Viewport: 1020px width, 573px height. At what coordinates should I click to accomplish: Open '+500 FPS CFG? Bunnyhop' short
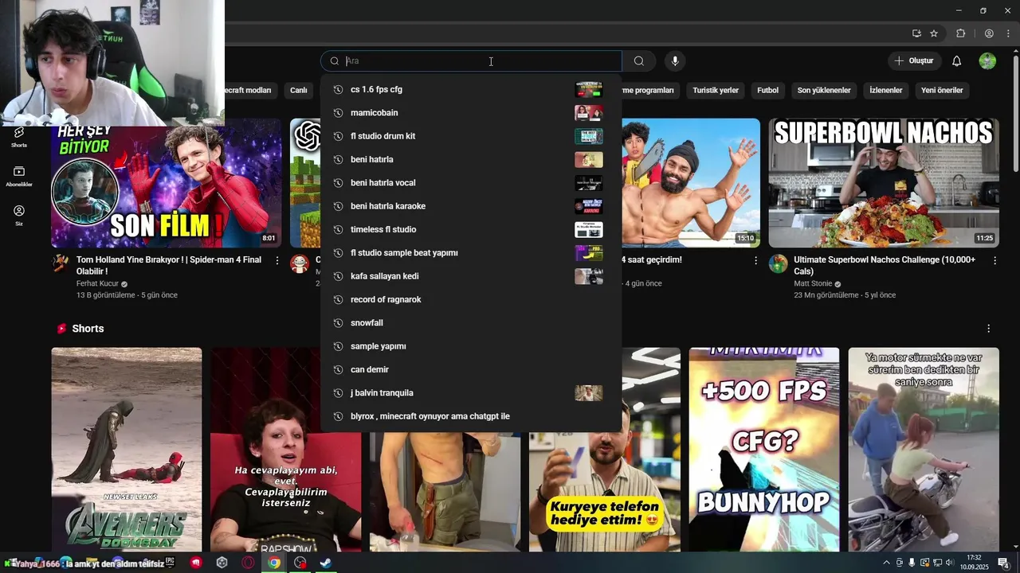[764, 450]
